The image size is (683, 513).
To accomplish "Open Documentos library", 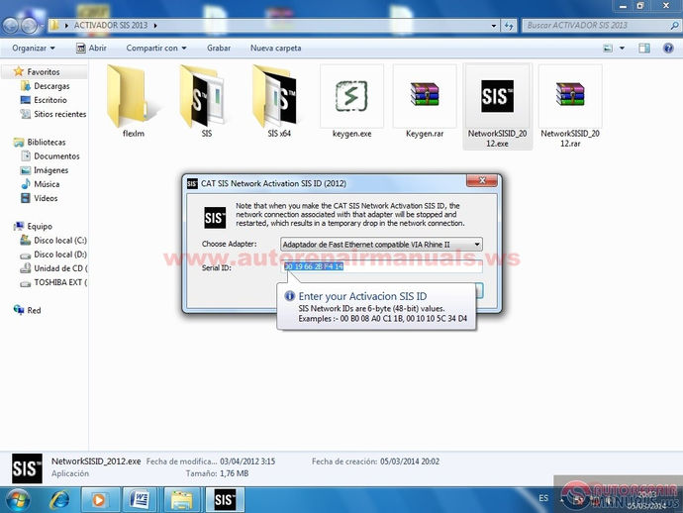I will pyautogui.click(x=56, y=156).
